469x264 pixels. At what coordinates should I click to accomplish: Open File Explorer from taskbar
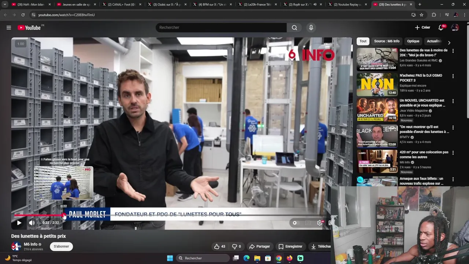(x=257, y=258)
